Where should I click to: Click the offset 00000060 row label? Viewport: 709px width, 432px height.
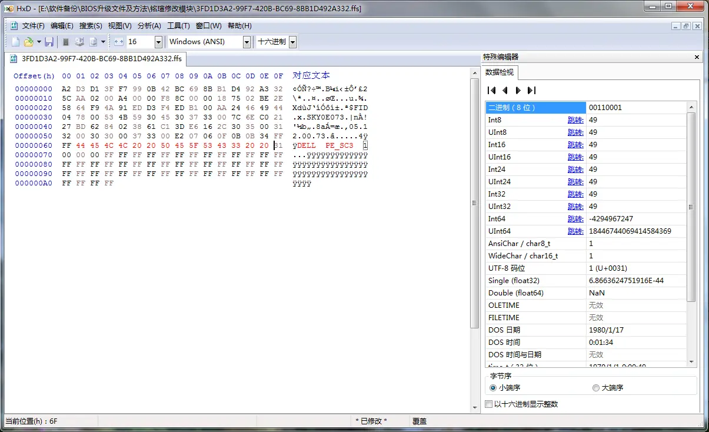point(34,145)
